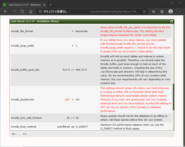Open the Collections icon

162,11
